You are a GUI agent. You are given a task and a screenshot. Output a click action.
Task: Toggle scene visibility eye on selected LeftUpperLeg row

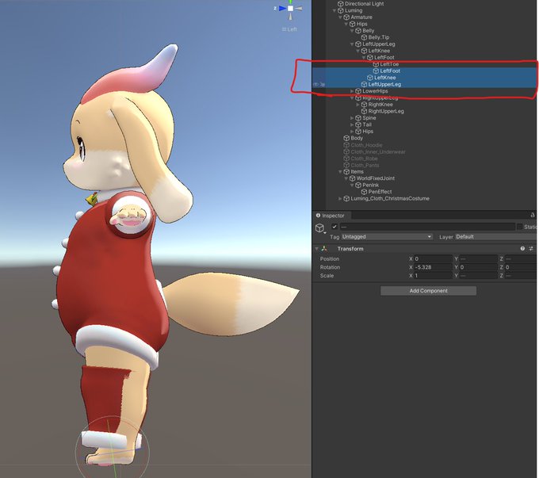click(315, 84)
